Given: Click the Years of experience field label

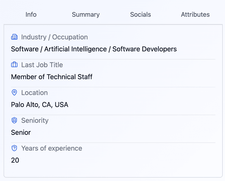Looking at the screenshot, I should [x=52, y=148].
